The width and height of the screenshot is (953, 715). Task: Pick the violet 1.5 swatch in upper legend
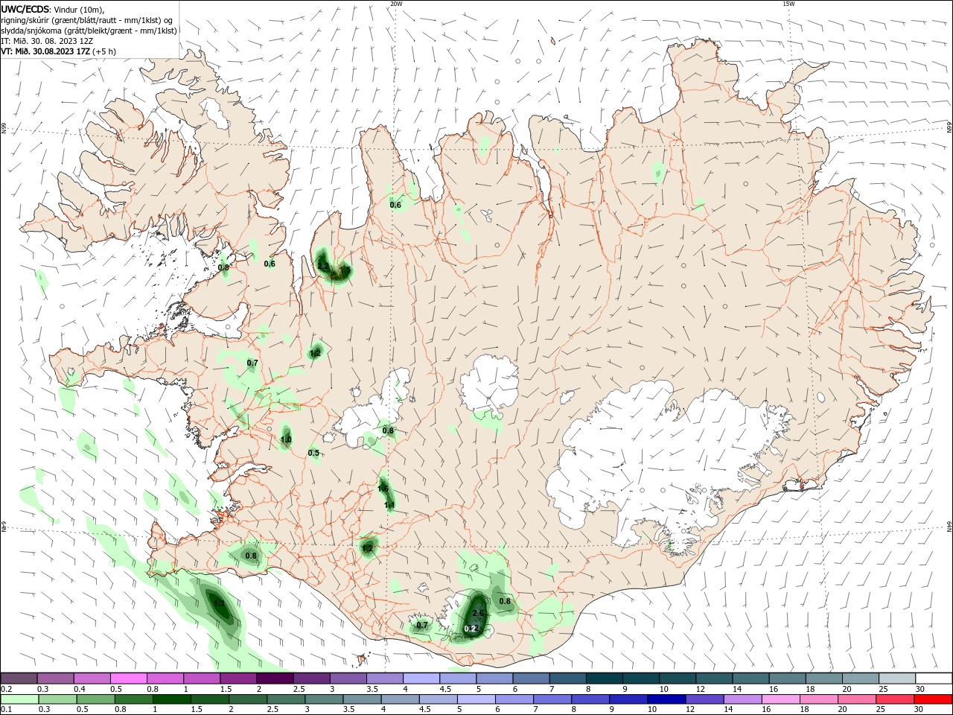(238, 679)
